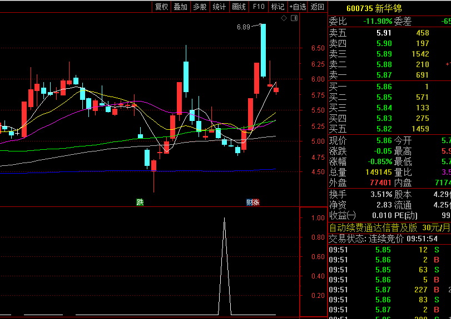451x319 pixels.
Task: Open the 统计 statistics tool
Action: (219, 7)
